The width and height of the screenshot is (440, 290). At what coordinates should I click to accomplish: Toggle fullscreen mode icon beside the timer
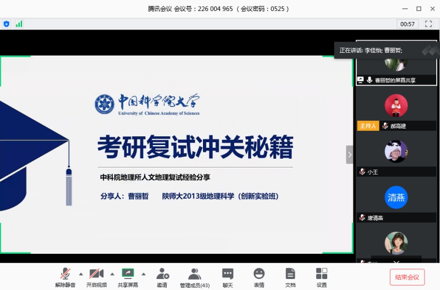pos(428,24)
